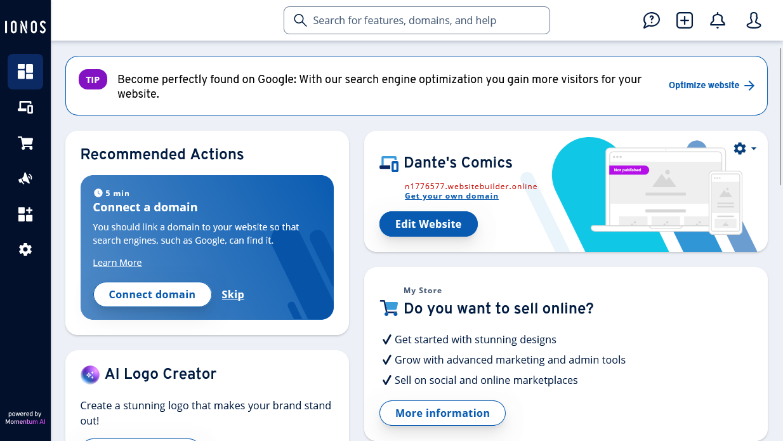Click the Edit Website button
This screenshot has height=441, width=783.
(428, 224)
